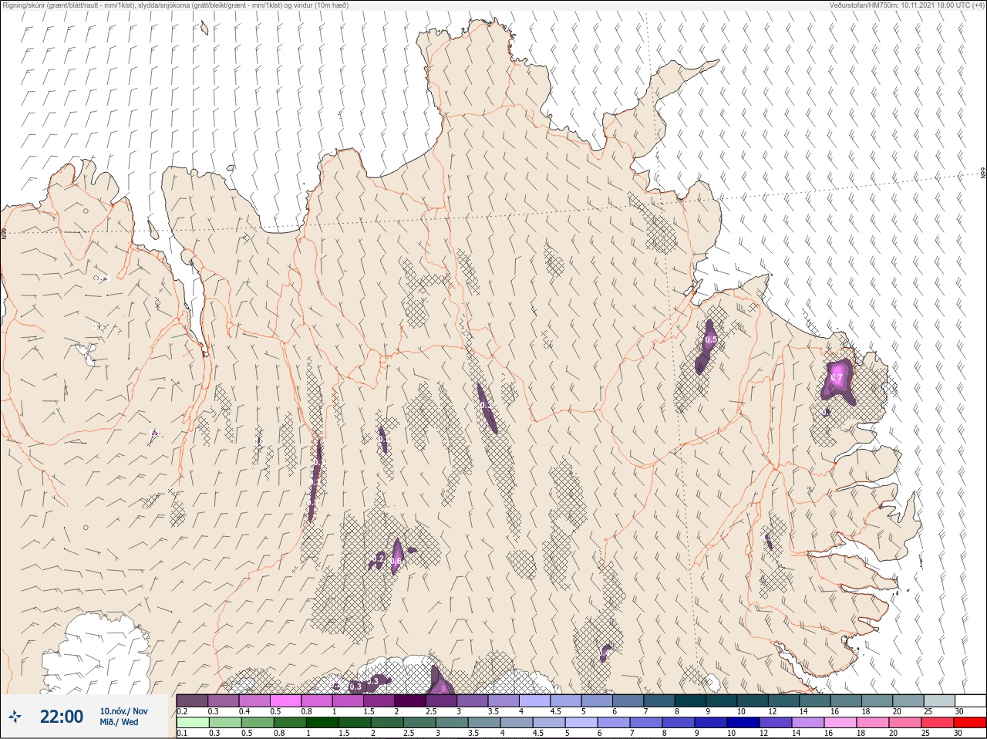The width and height of the screenshot is (987, 739).
Task: Click the 'N99' graticule label at left edge
Action: pyautogui.click(x=4, y=233)
